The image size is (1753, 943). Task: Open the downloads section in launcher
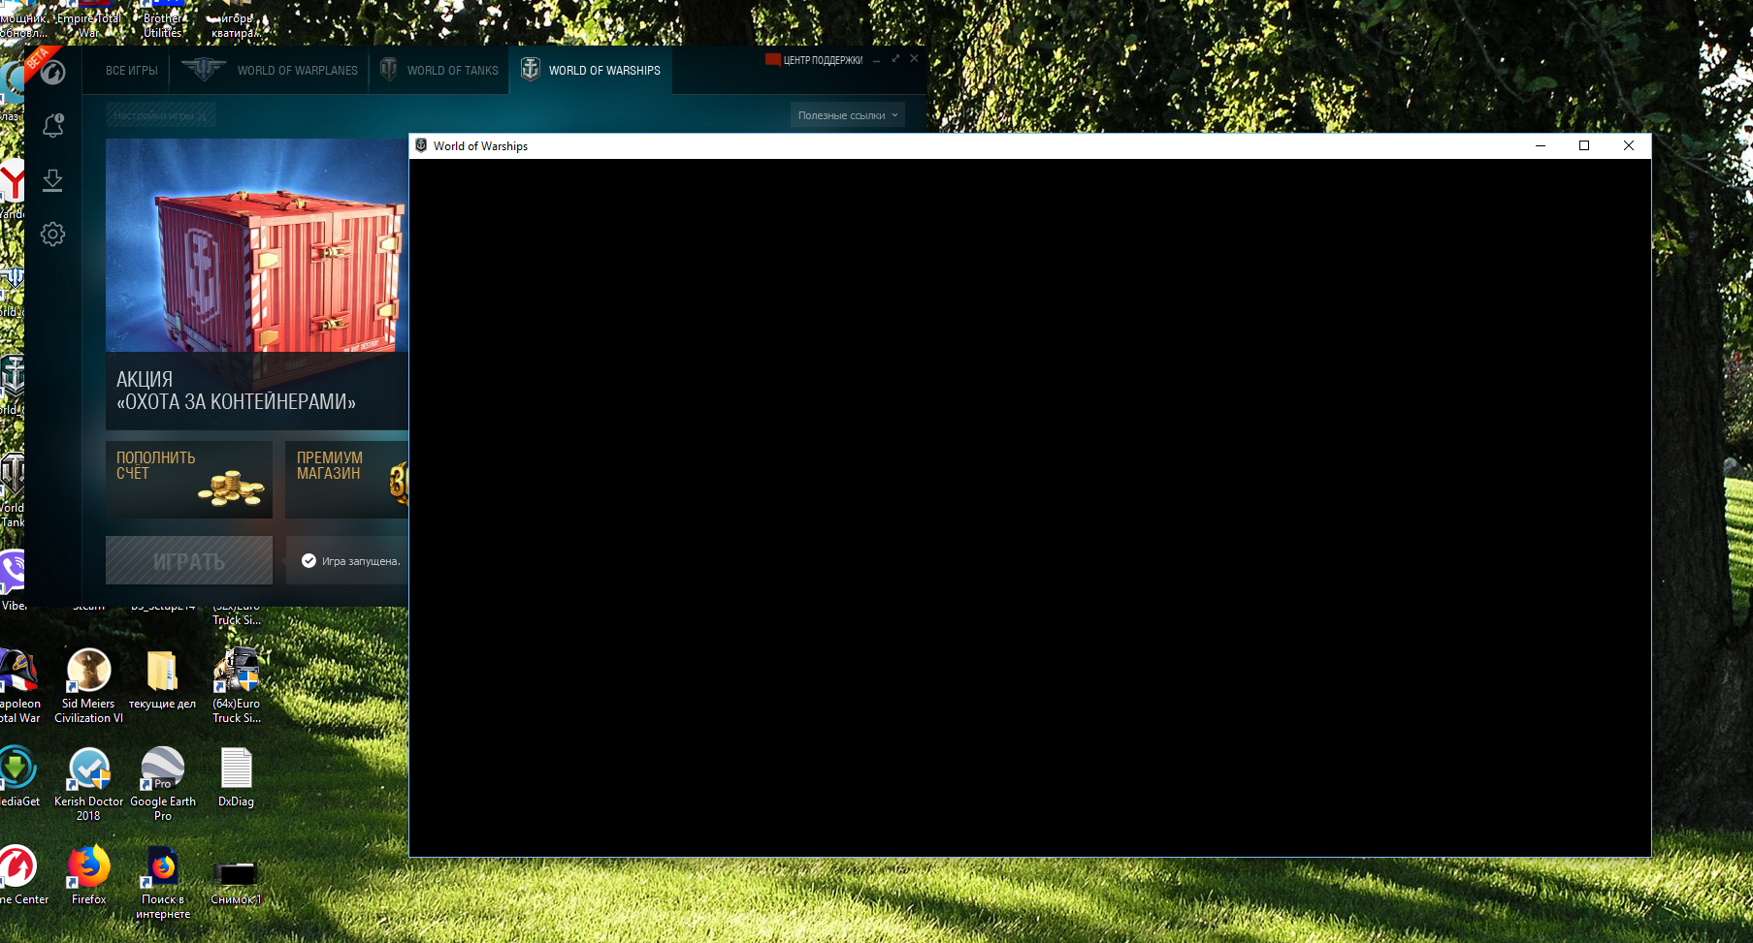point(52,180)
